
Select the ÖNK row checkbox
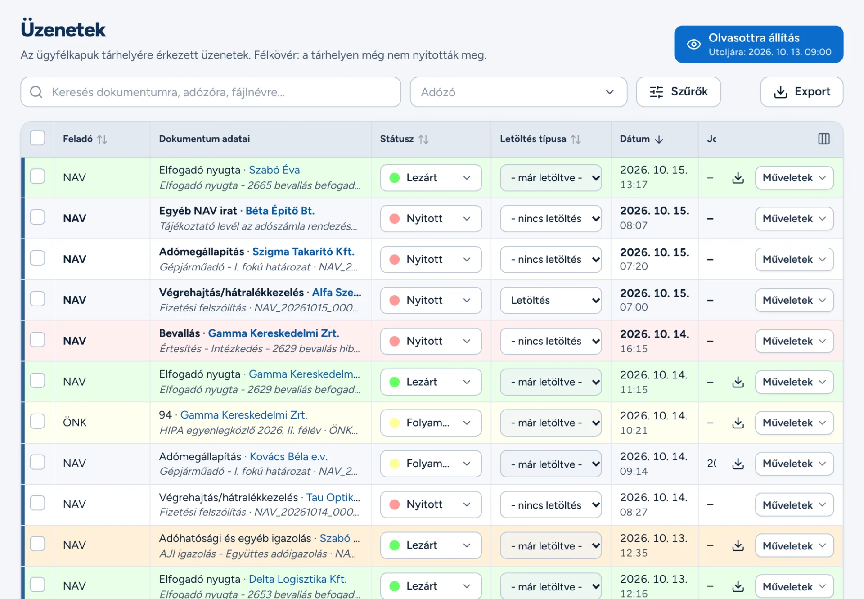tap(37, 421)
